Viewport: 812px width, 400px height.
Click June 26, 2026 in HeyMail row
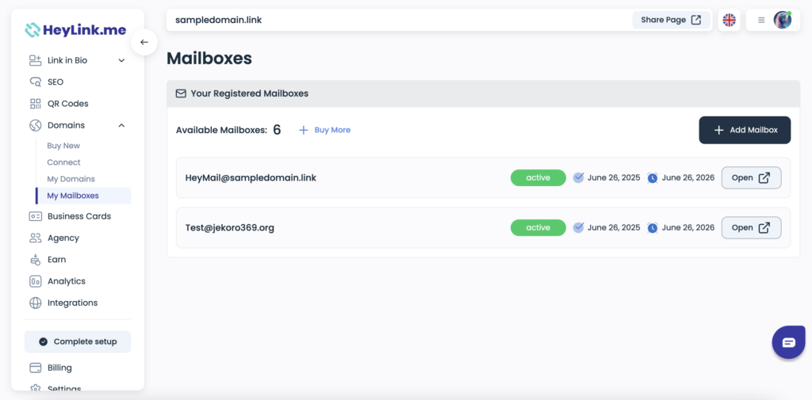pyautogui.click(x=688, y=177)
